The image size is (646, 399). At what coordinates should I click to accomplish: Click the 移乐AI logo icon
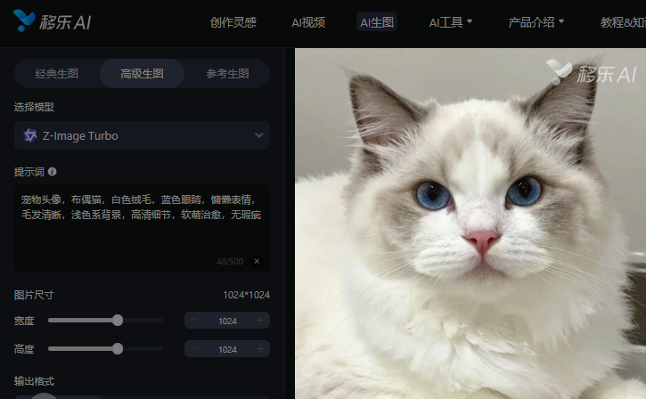[23, 20]
